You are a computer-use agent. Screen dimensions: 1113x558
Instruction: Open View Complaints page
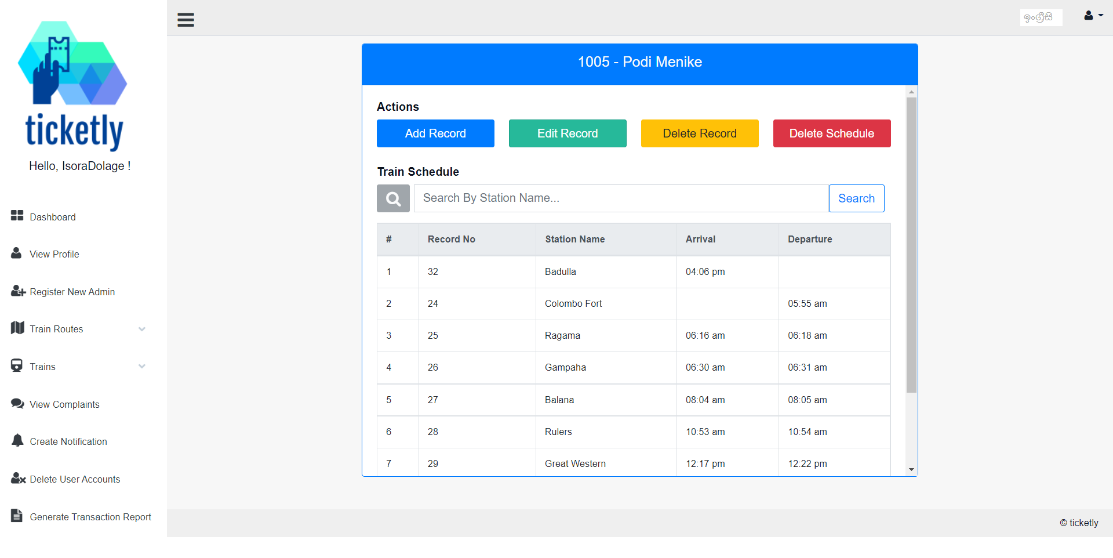[x=65, y=404]
